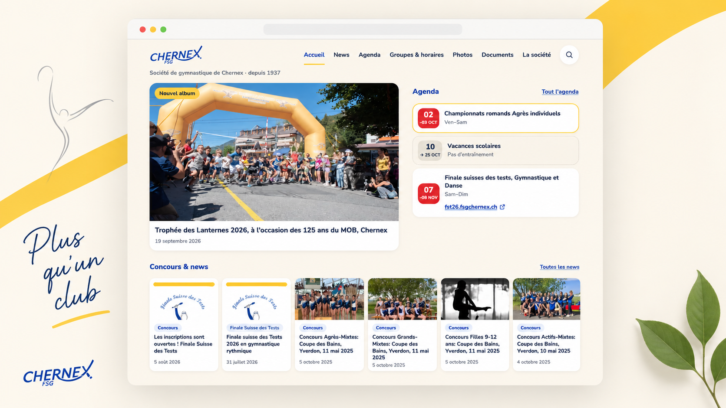The image size is (726, 408).
Task: Click the Chernex FSG logo in header
Action: [x=176, y=55]
